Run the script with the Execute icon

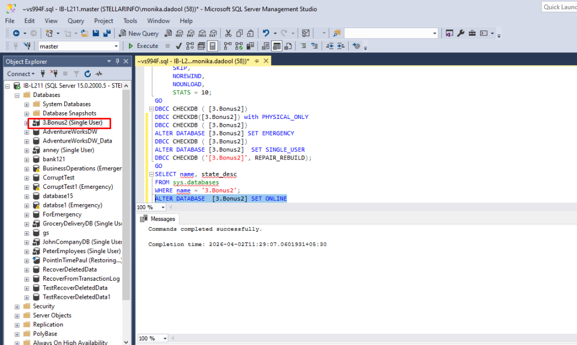coord(145,46)
